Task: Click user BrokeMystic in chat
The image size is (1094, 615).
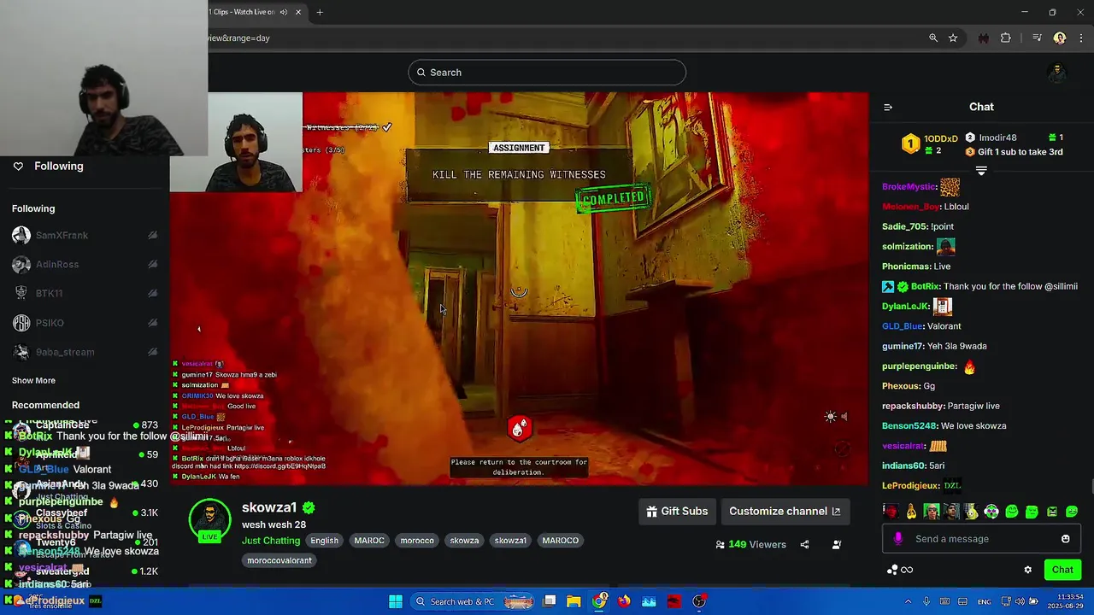Action: point(909,187)
